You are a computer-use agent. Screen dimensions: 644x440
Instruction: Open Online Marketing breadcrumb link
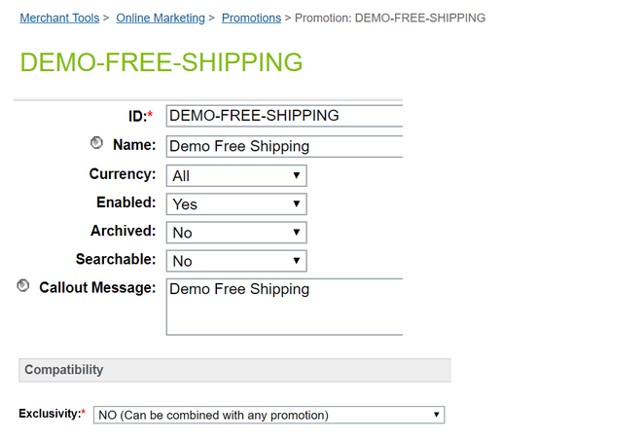[x=161, y=18]
